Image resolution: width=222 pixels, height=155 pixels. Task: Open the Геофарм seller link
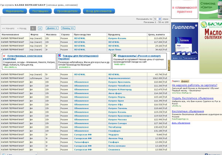[x=114, y=142]
